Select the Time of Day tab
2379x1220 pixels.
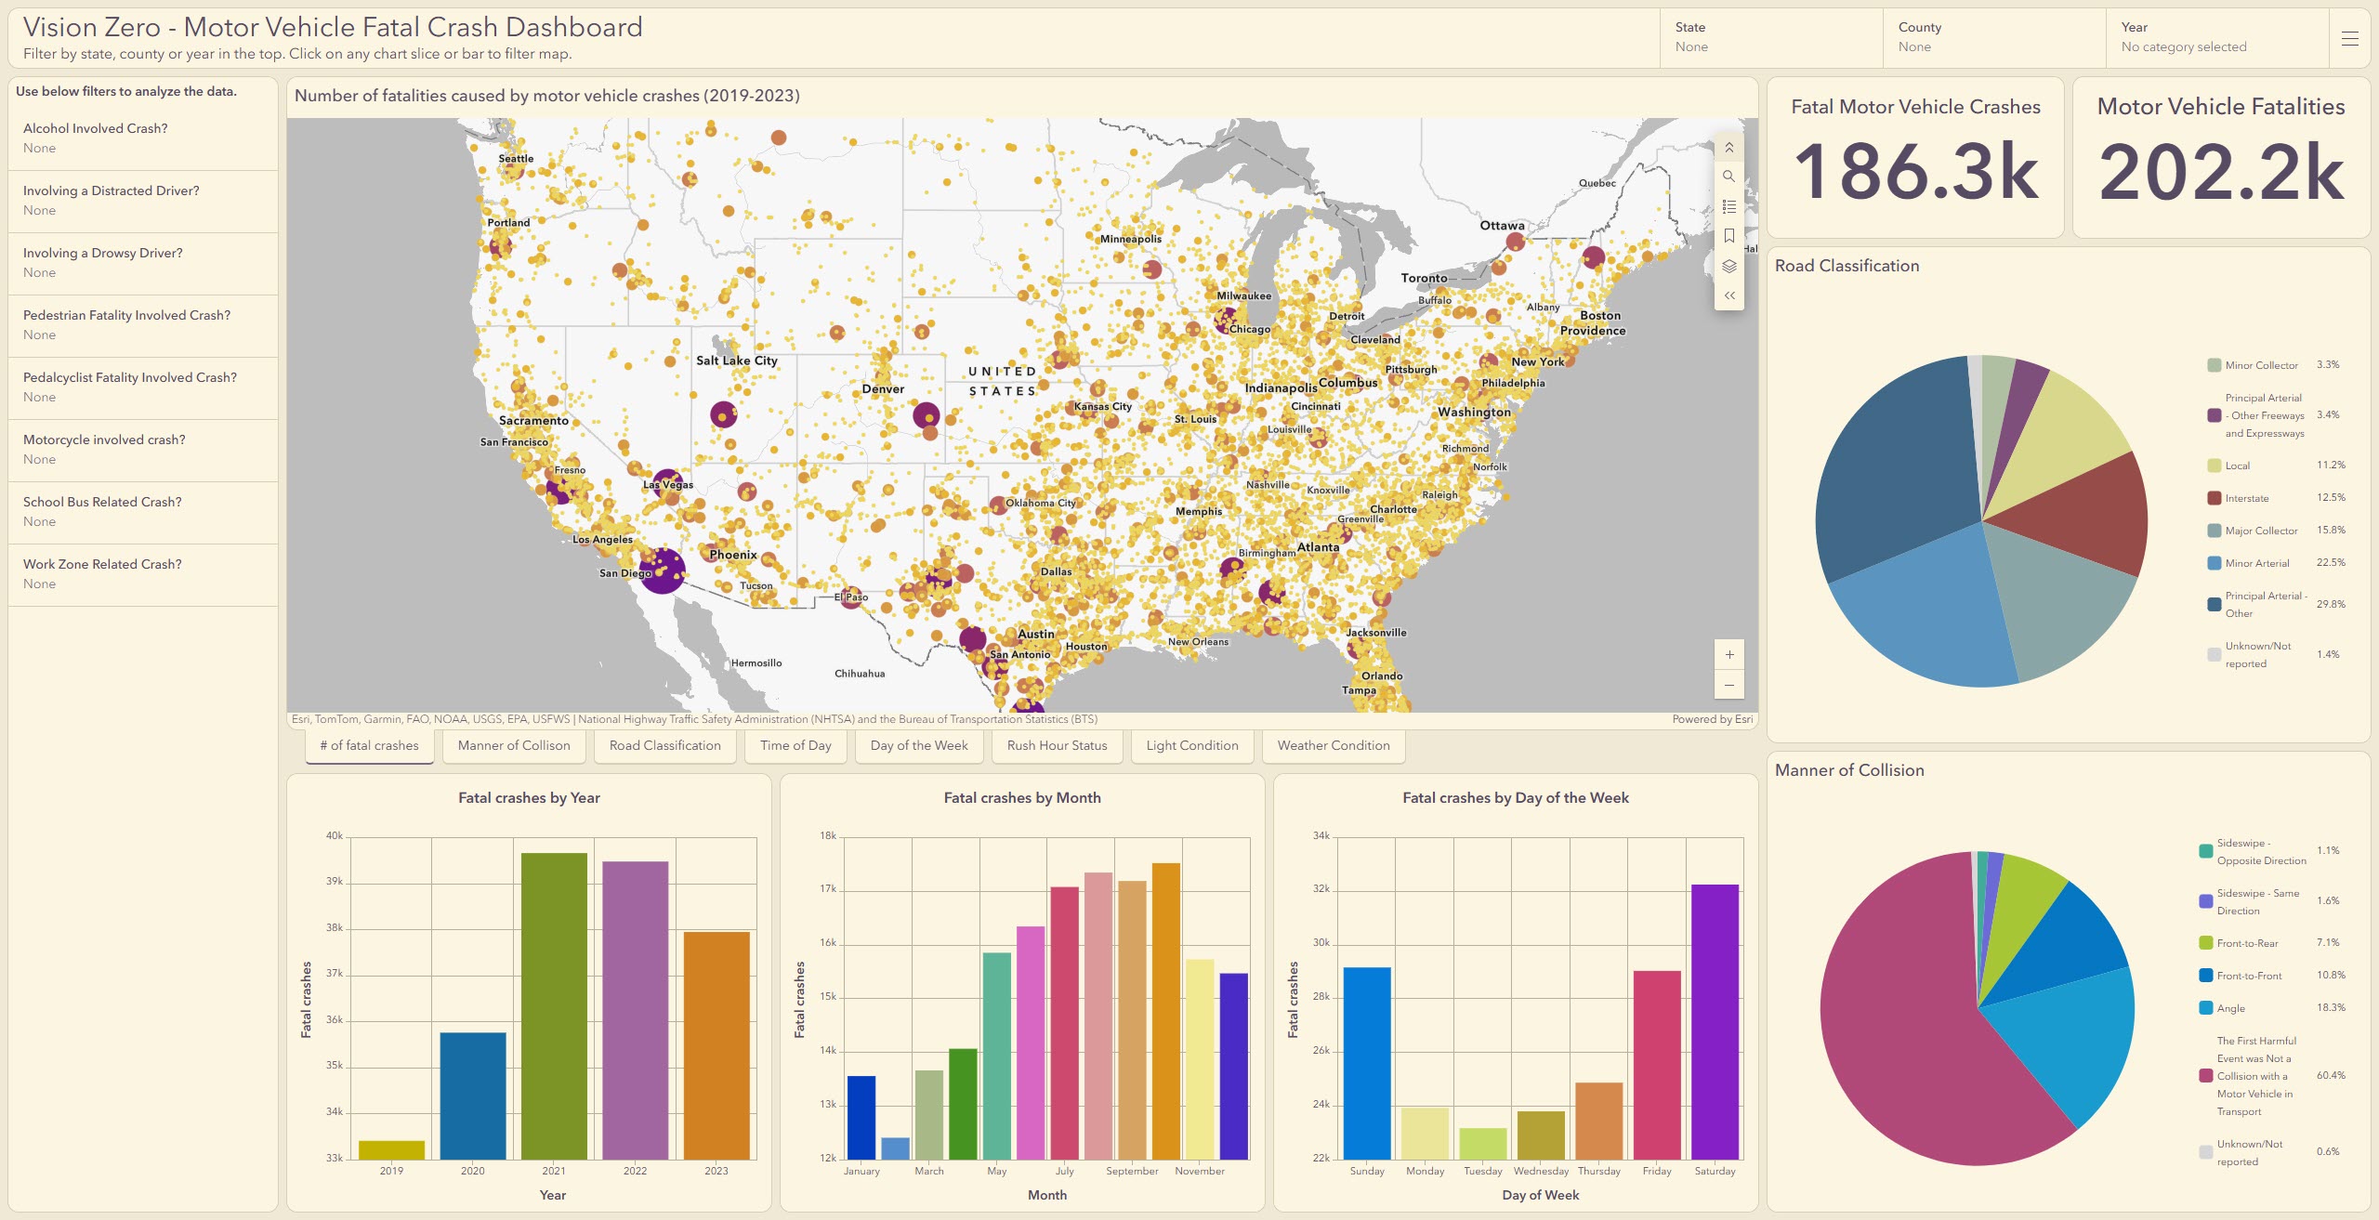tap(795, 745)
